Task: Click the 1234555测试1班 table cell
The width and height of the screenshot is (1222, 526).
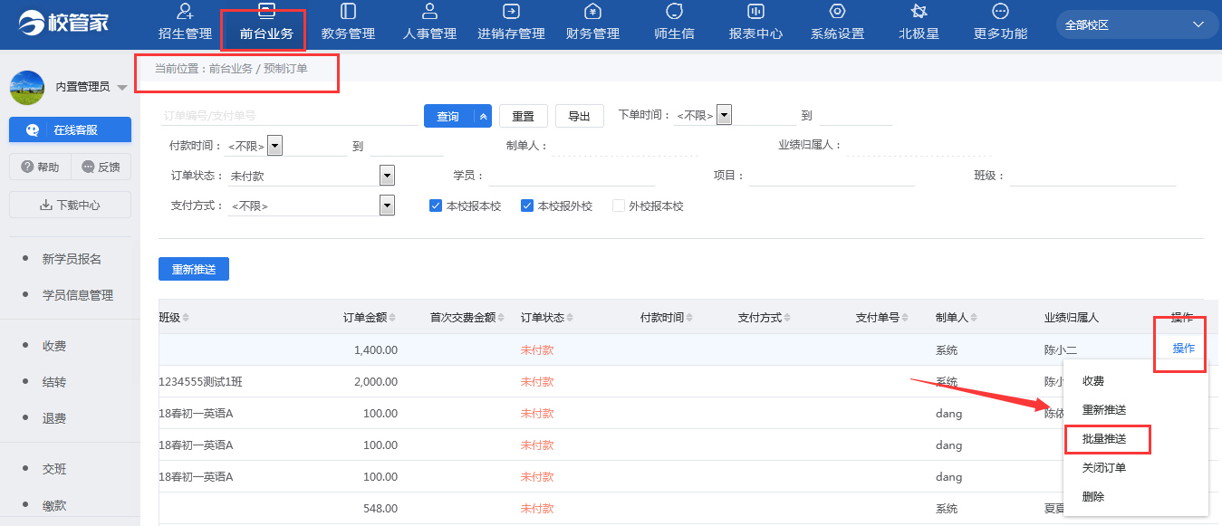Action: [x=200, y=381]
